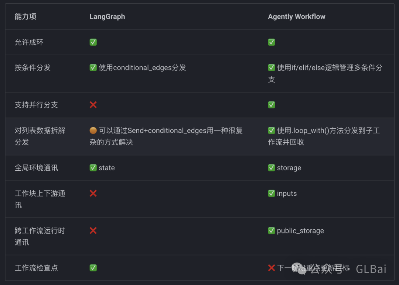The image size is (399, 285).
Task: Click the red cross before 下一阶段重点更新目标
Action: coord(272,268)
